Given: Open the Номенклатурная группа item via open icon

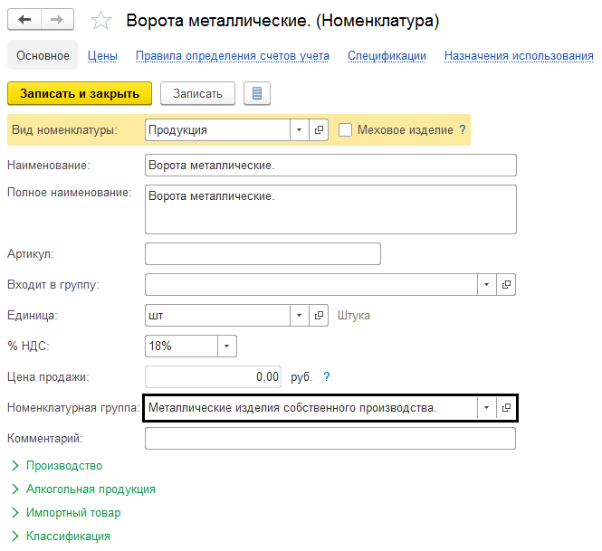Looking at the screenshot, I should (507, 408).
